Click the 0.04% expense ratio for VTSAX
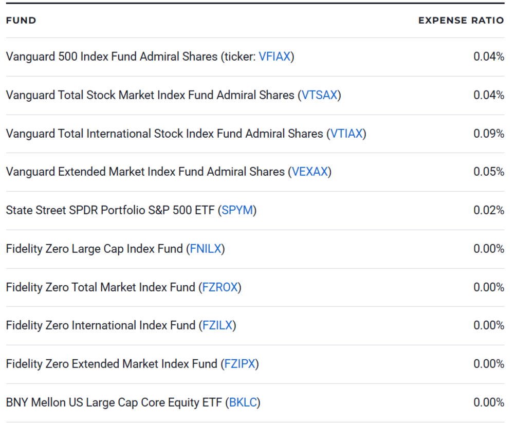The height and width of the screenshot is (423, 515). point(489,95)
